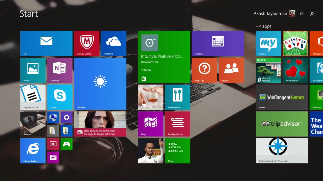Image resolution: width=323 pixels, height=181 pixels.
Task: Open the Documents folder tile on gray
Action: click(53, 131)
